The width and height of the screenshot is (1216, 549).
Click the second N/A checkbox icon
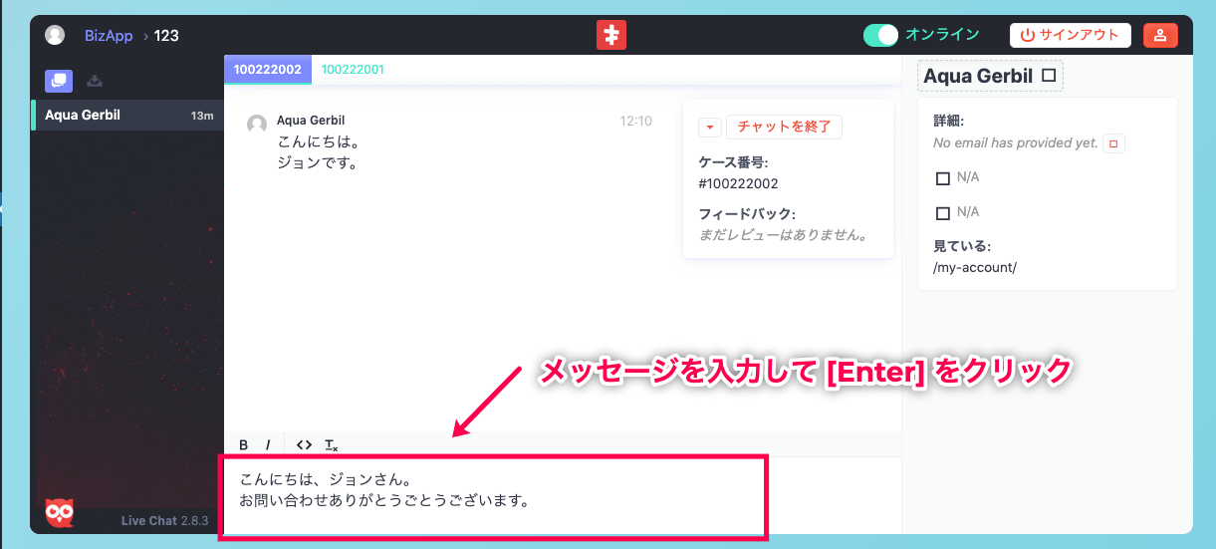[942, 213]
